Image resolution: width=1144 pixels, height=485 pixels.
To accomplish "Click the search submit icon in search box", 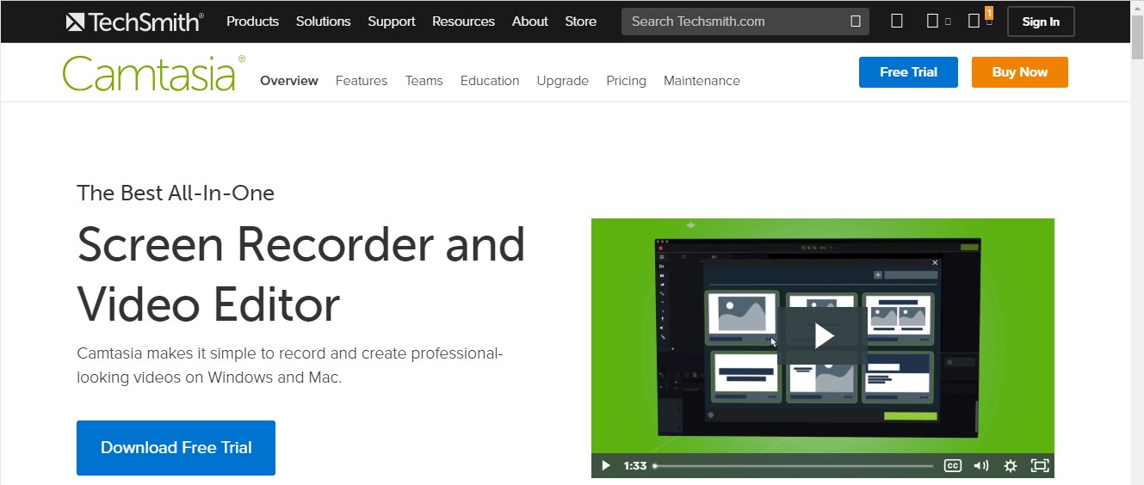I will (x=855, y=21).
